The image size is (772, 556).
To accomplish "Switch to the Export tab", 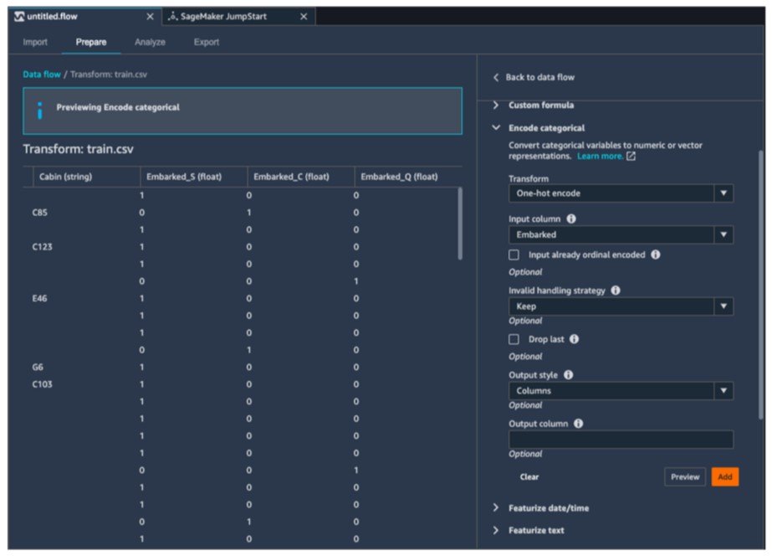I will pos(207,42).
